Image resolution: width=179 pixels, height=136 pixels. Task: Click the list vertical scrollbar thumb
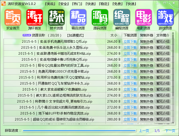point(173,66)
